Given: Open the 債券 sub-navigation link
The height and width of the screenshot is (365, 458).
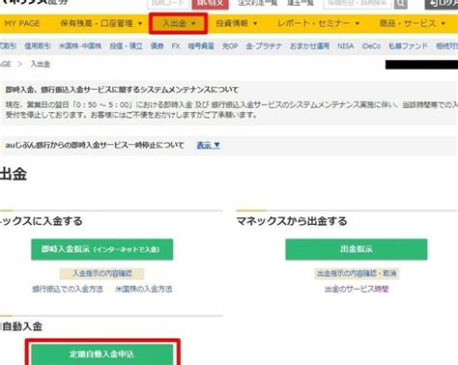Looking at the screenshot, I should click(x=157, y=46).
